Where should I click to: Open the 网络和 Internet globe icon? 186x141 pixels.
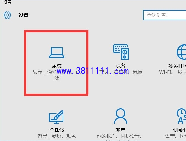(181, 52)
